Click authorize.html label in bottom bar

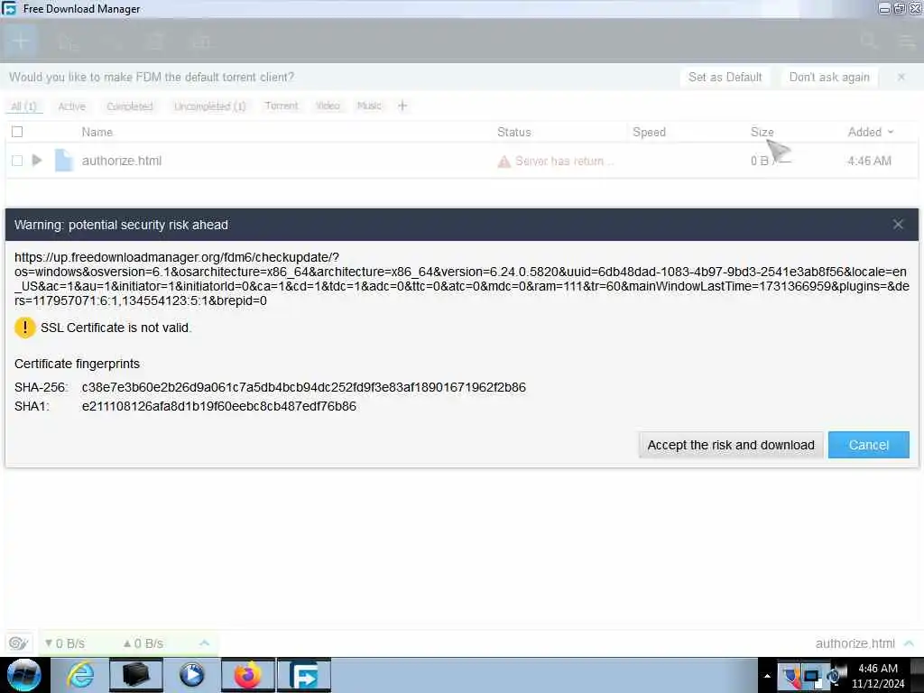(x=855, y=642)
